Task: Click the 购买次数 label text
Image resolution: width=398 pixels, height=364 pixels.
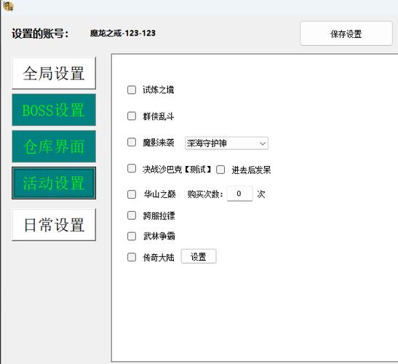Action: pyautogui.click(x=205, y=194)
